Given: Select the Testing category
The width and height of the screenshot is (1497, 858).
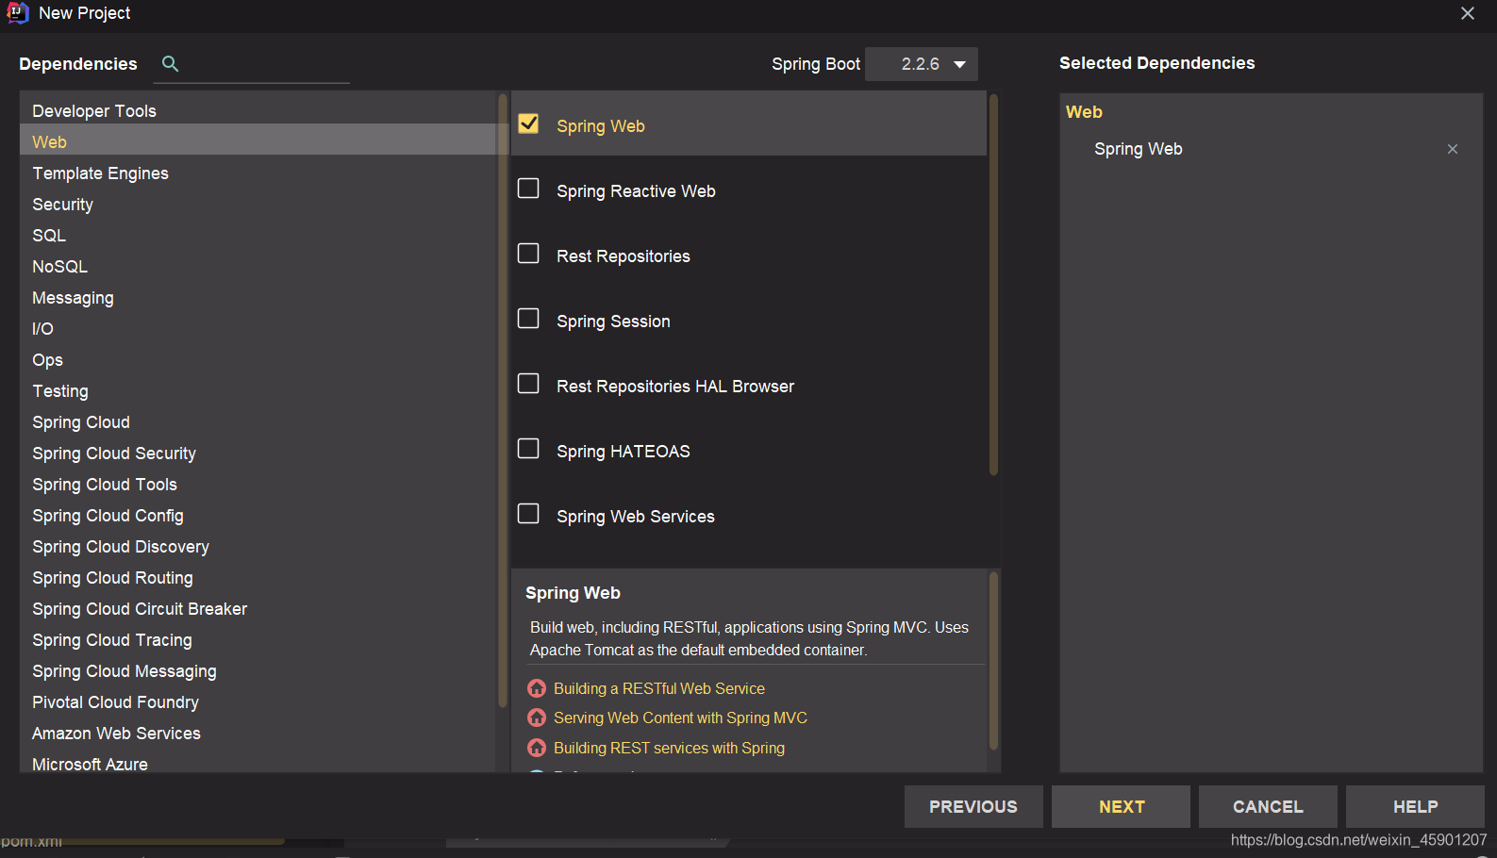Looking at the screenshot, I should coord(258,391).
